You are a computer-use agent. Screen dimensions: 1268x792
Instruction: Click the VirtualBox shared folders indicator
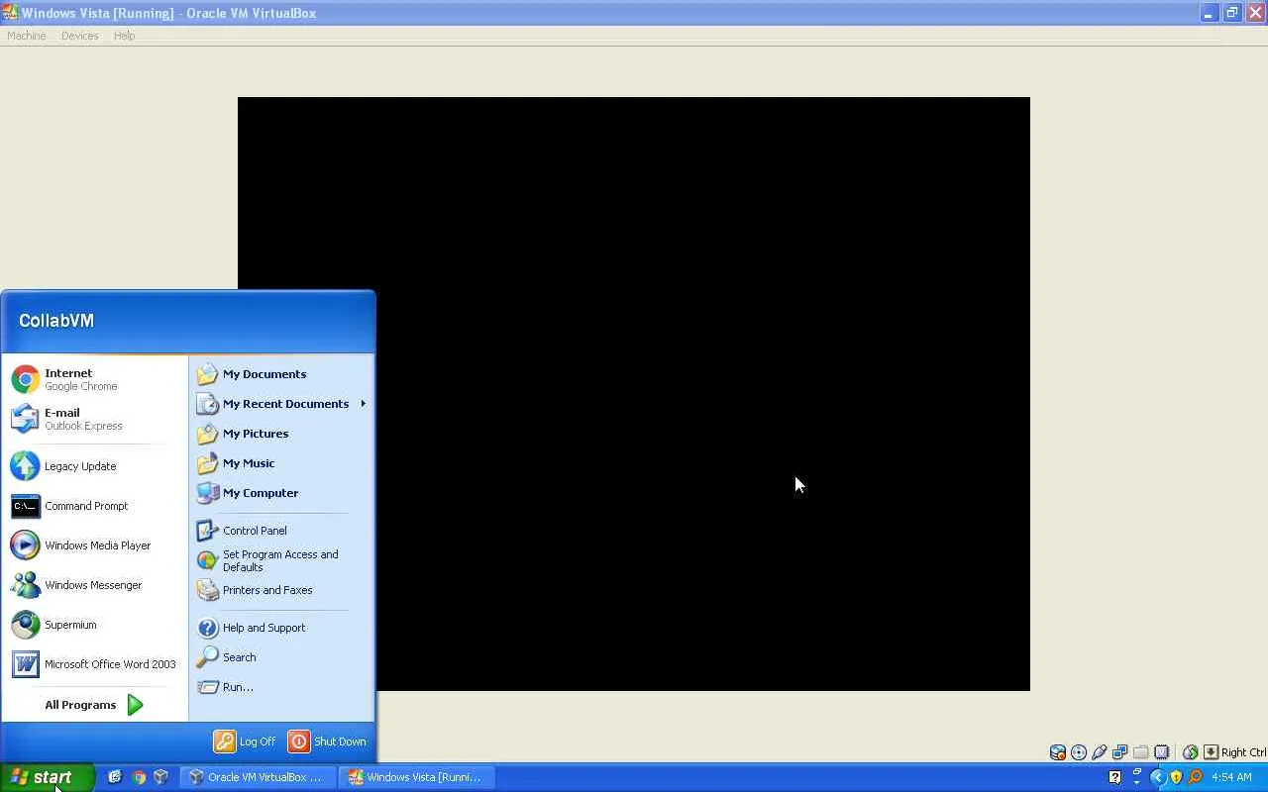click(x=1141, y=752)
